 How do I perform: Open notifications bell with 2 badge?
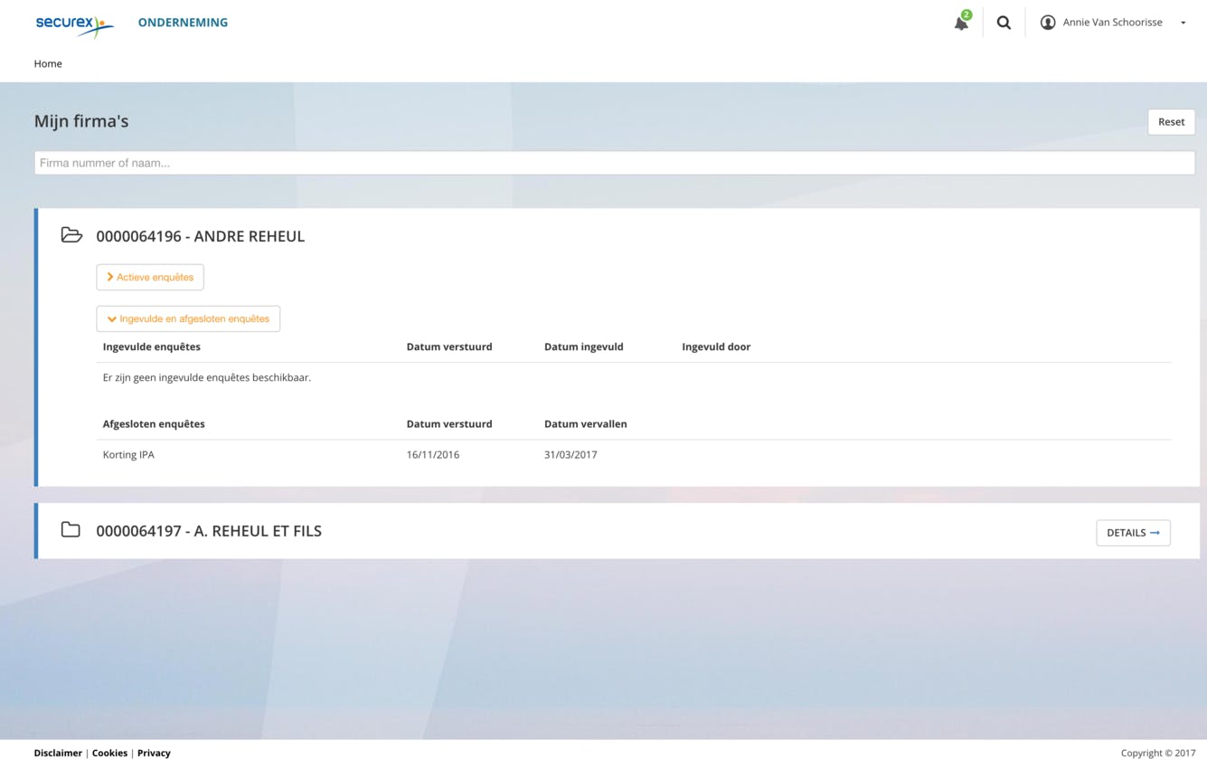[962, 22]
